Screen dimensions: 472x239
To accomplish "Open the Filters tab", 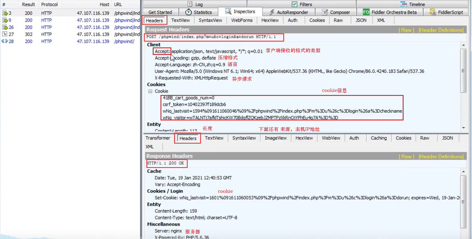I will [302, 4].
